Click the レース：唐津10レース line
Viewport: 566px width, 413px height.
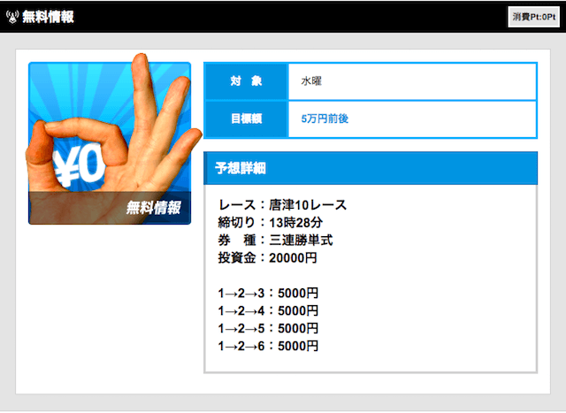282,205
